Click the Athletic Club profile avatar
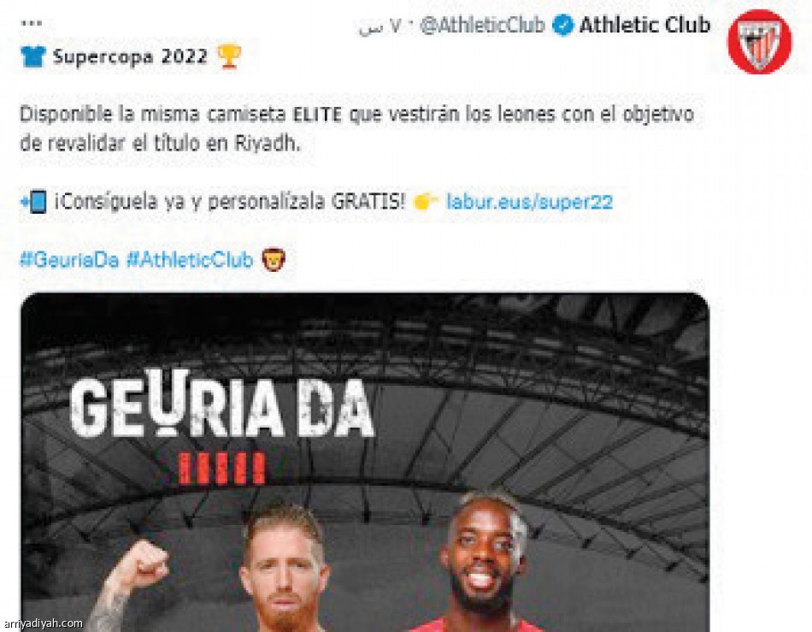 pos(759,41)
